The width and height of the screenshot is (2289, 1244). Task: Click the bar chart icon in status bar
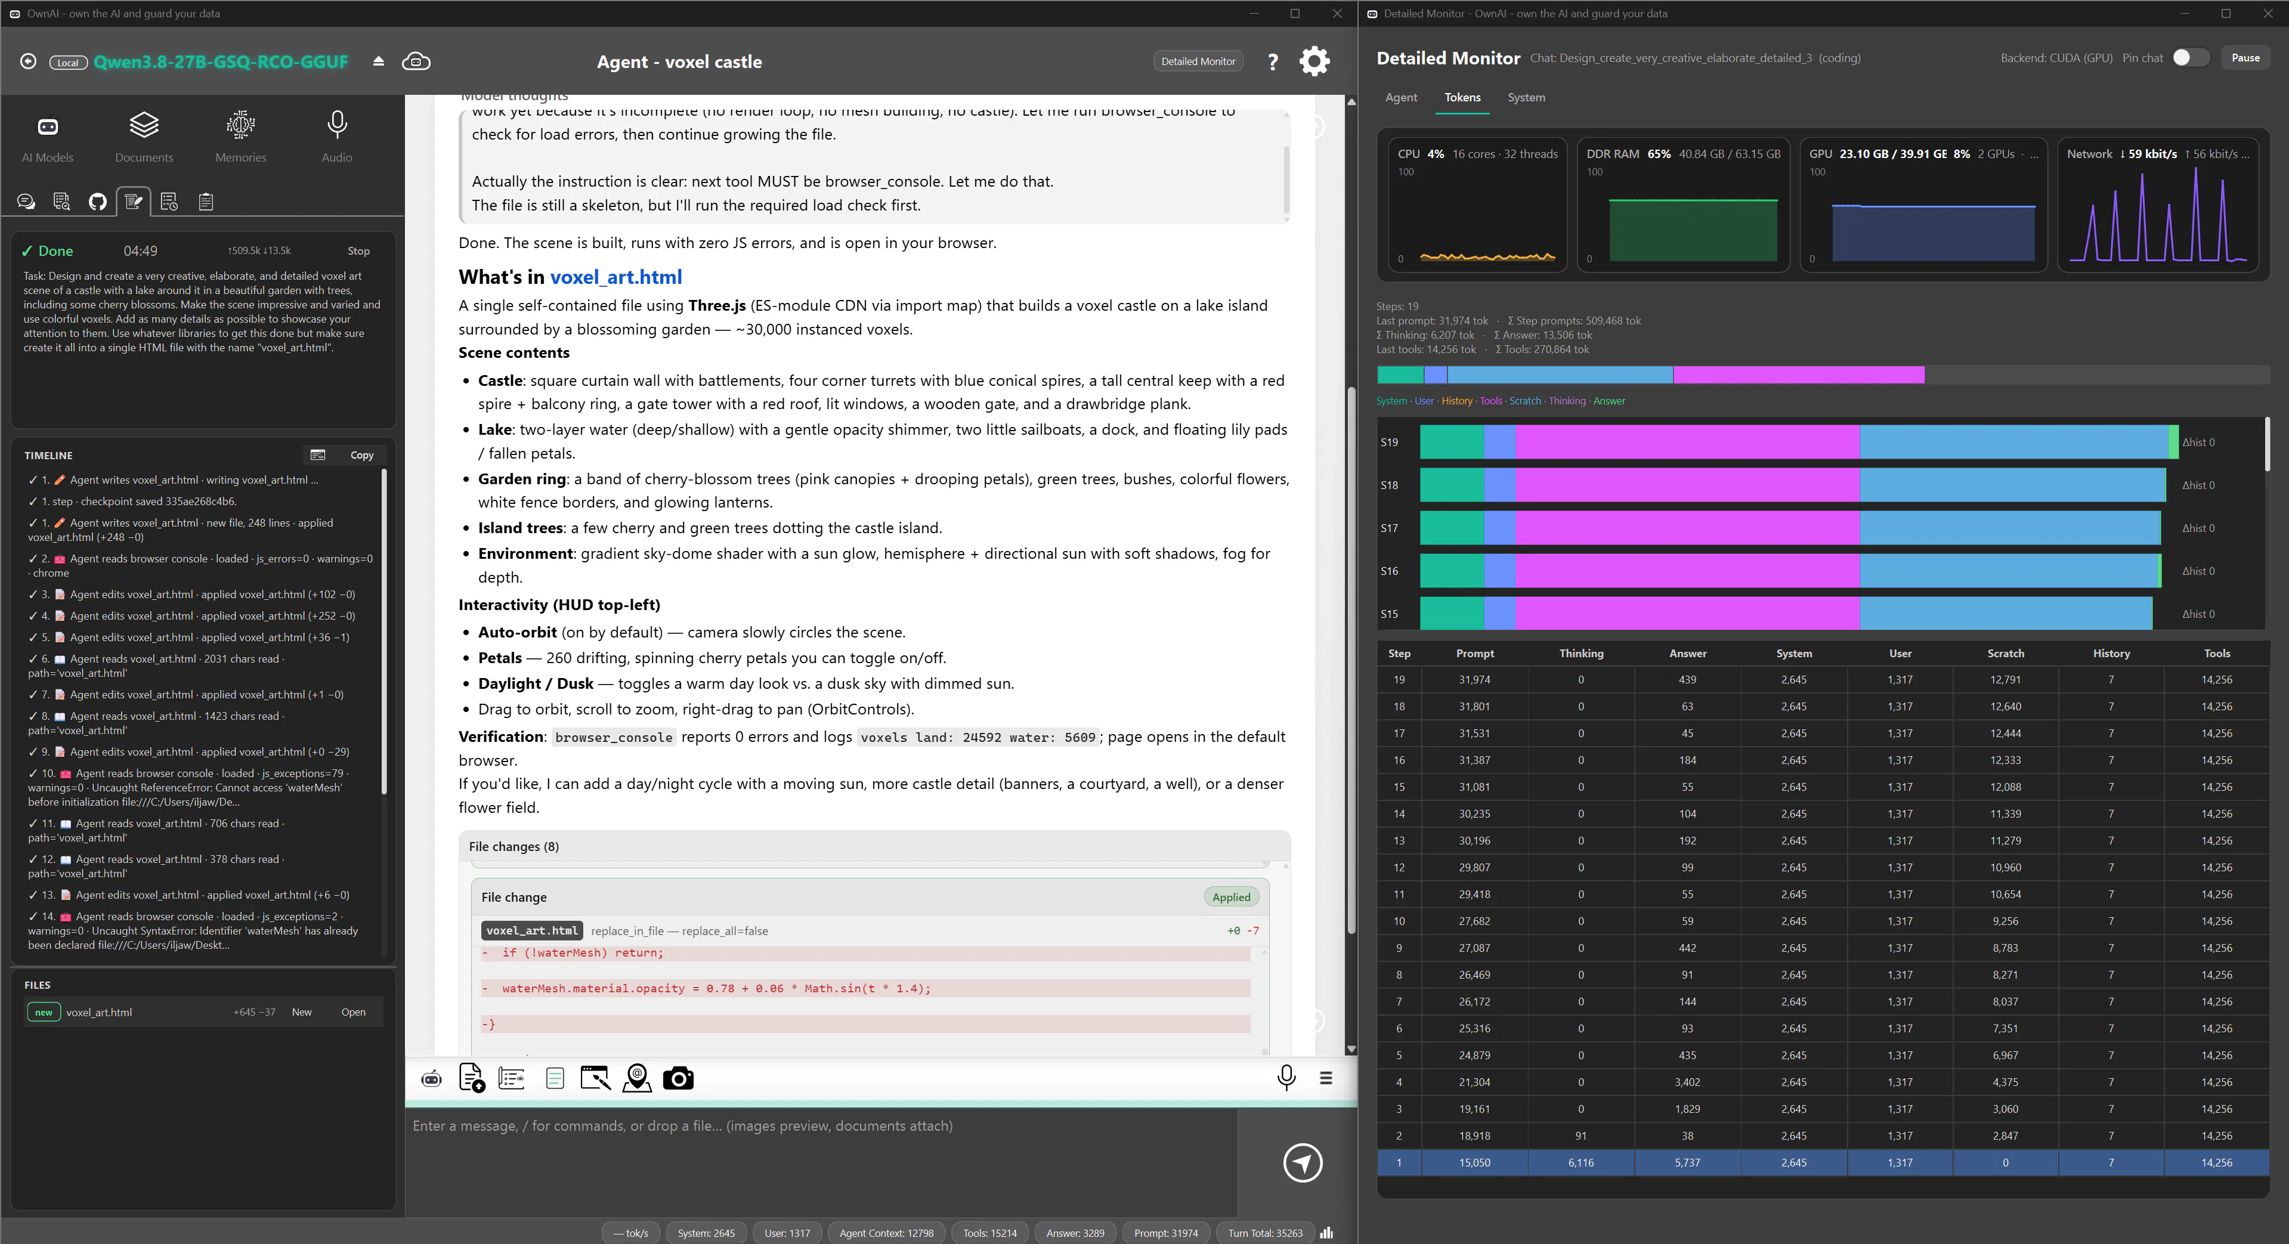coord(1326,1233)
